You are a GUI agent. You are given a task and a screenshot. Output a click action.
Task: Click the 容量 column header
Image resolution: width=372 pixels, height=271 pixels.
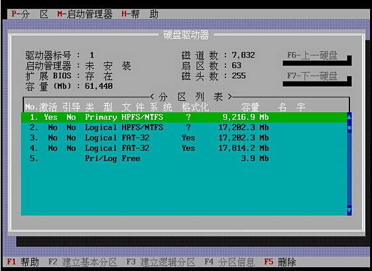(x=250, y=107)
